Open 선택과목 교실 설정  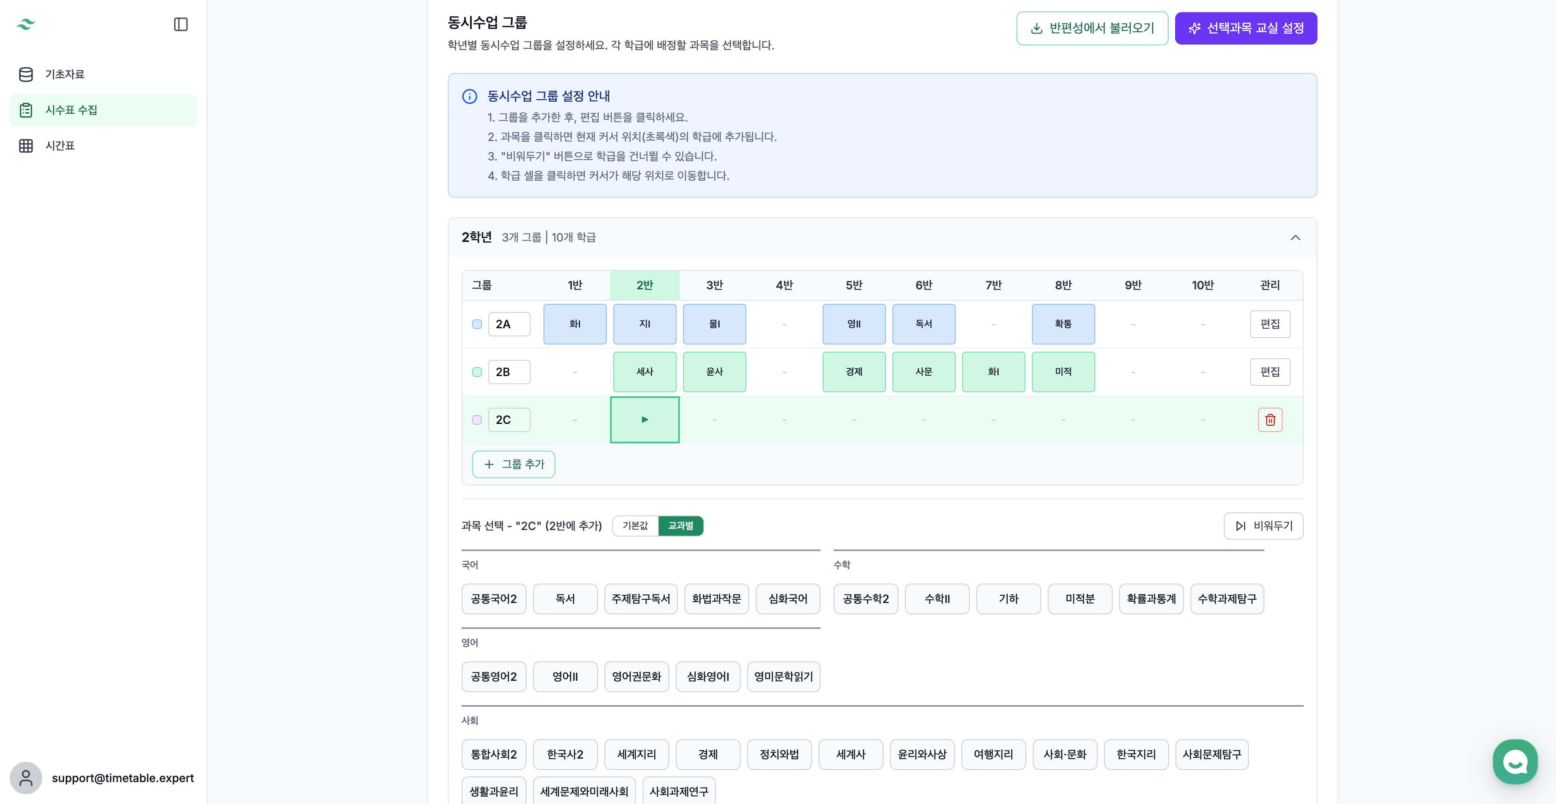coord(1246,28)
